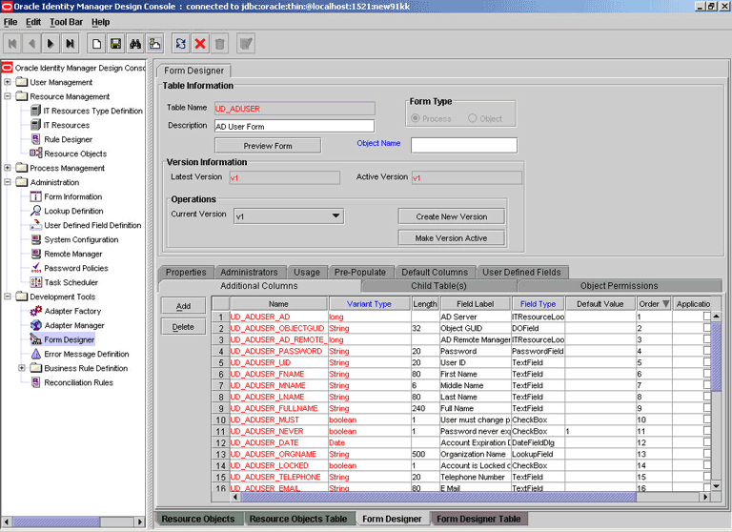Switch to the Pre-Populate tab
This screenshot has width=732, height=532.
click(x=360, y=273)
